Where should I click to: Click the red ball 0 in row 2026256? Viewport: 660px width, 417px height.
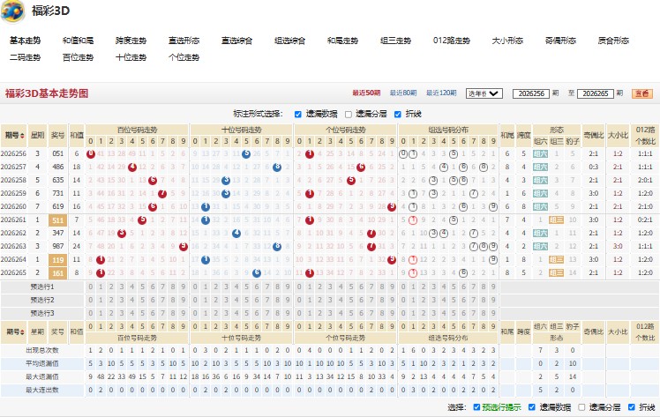pyautogui.click(x=91, y=154)
